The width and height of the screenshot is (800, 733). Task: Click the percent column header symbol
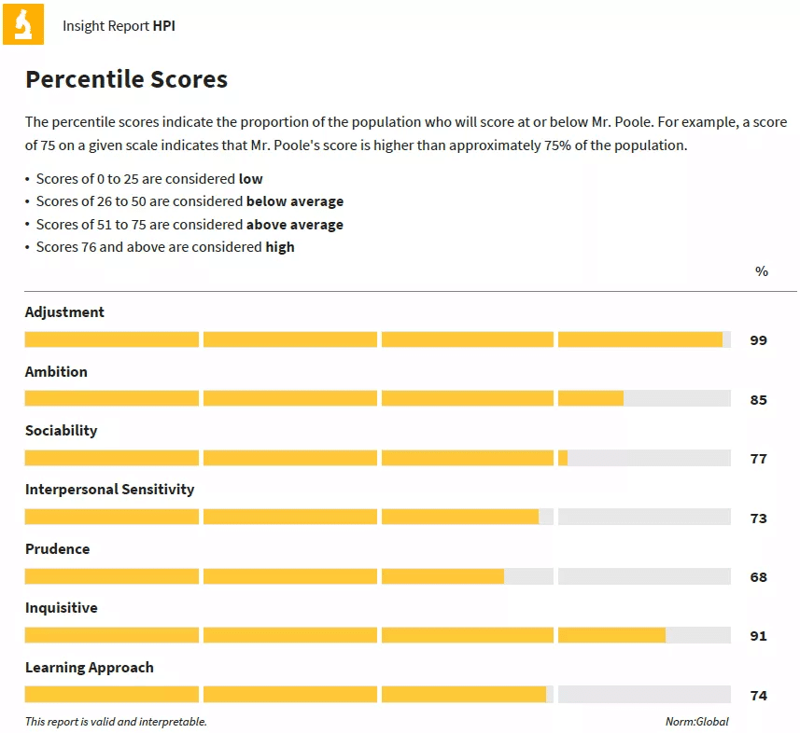pos(762,271)
